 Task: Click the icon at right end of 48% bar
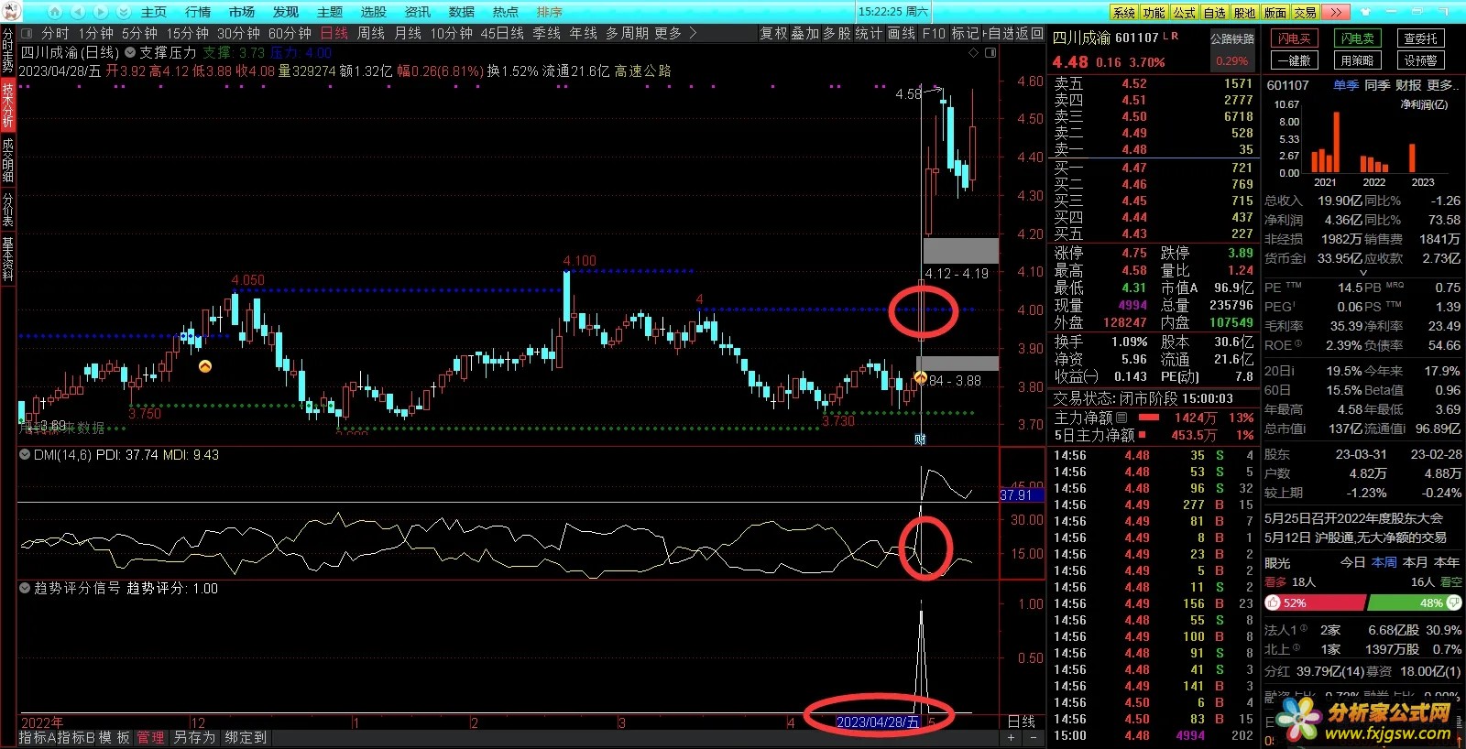(1454, 603)
